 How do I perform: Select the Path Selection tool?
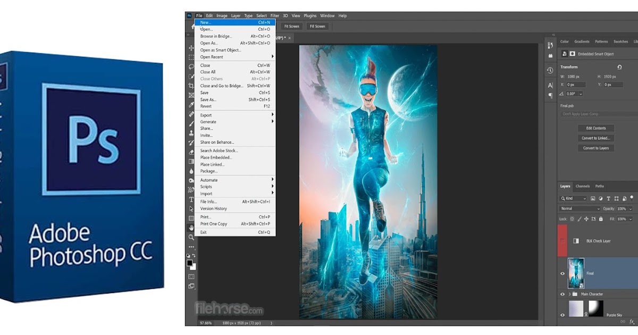point(191,209)
